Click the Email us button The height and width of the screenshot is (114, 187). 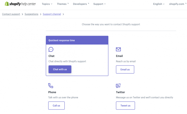[125, 70]
